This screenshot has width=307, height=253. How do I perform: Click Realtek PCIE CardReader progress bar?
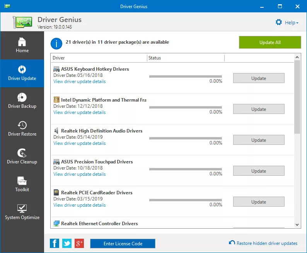[186, 200]
